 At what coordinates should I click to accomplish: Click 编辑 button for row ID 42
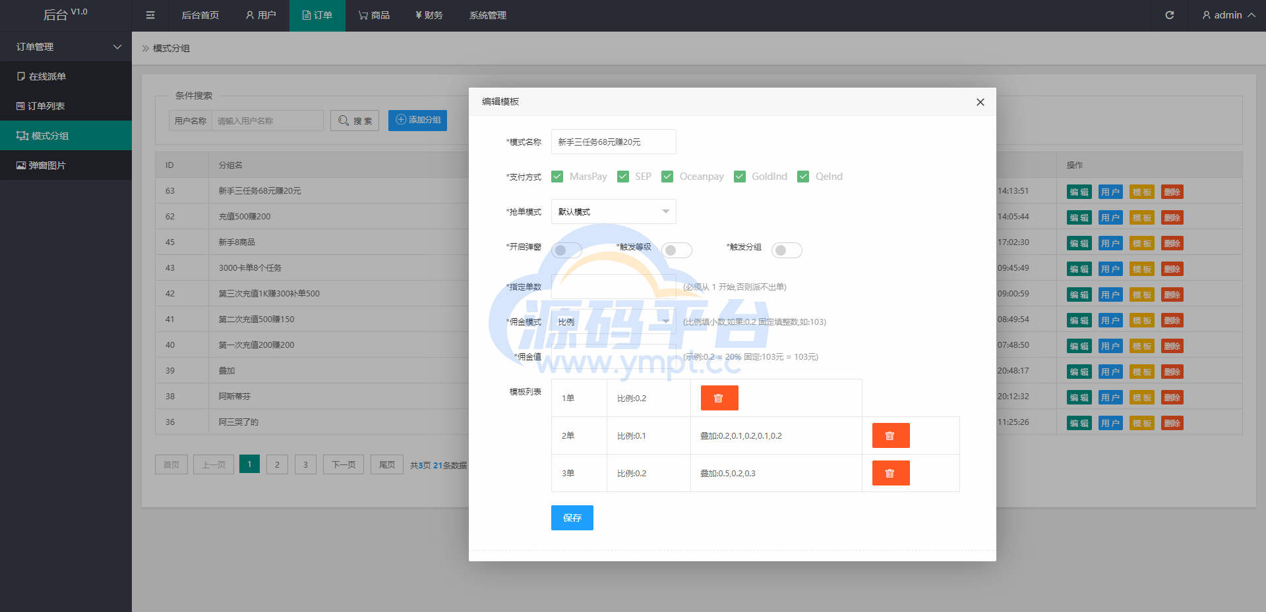[x=1079, y=295]
